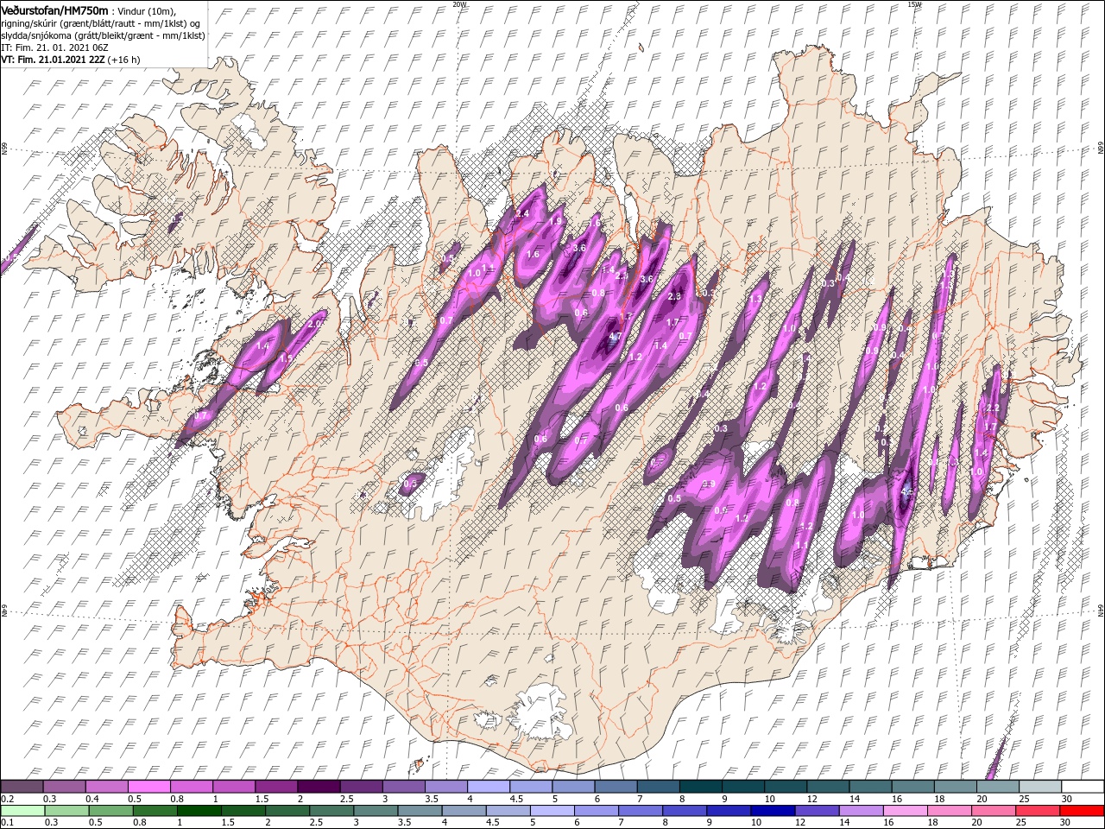
Task: Click the 15W longitude label
Action: pyautogui.click(x=915, y=4)
